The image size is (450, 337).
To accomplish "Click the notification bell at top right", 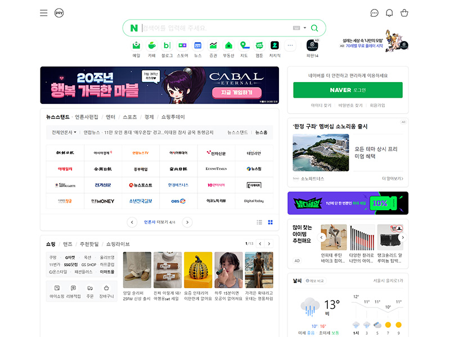I will (389, 12).
